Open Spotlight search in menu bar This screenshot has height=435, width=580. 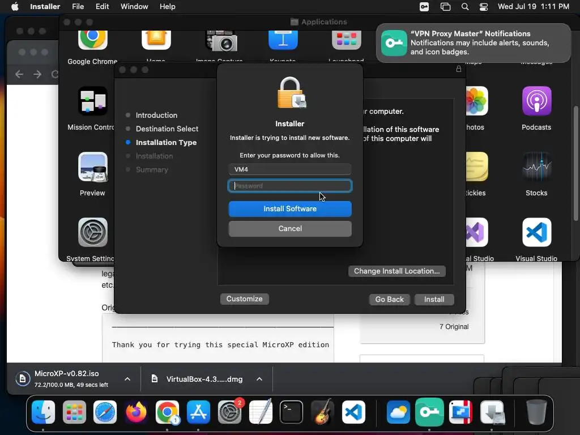(x=465, y=7)
